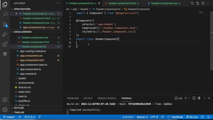Viewport: 213px width, 120px height.
Task: Open header.component.html in Open Editors list
Action: [36, 18]
